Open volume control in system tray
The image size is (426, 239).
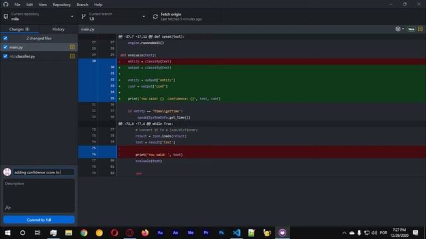click(374, 233)
